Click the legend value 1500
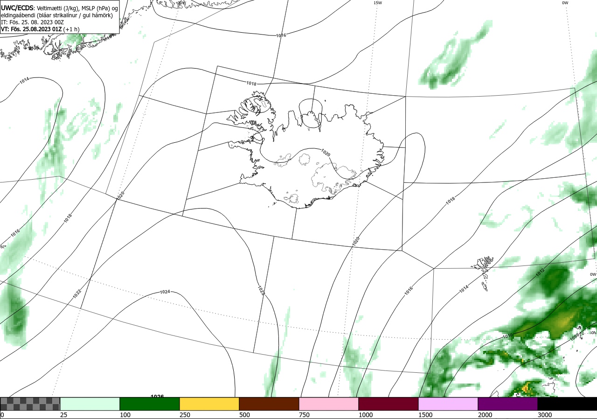The image size is (597, 419). [x=426, y=415]
